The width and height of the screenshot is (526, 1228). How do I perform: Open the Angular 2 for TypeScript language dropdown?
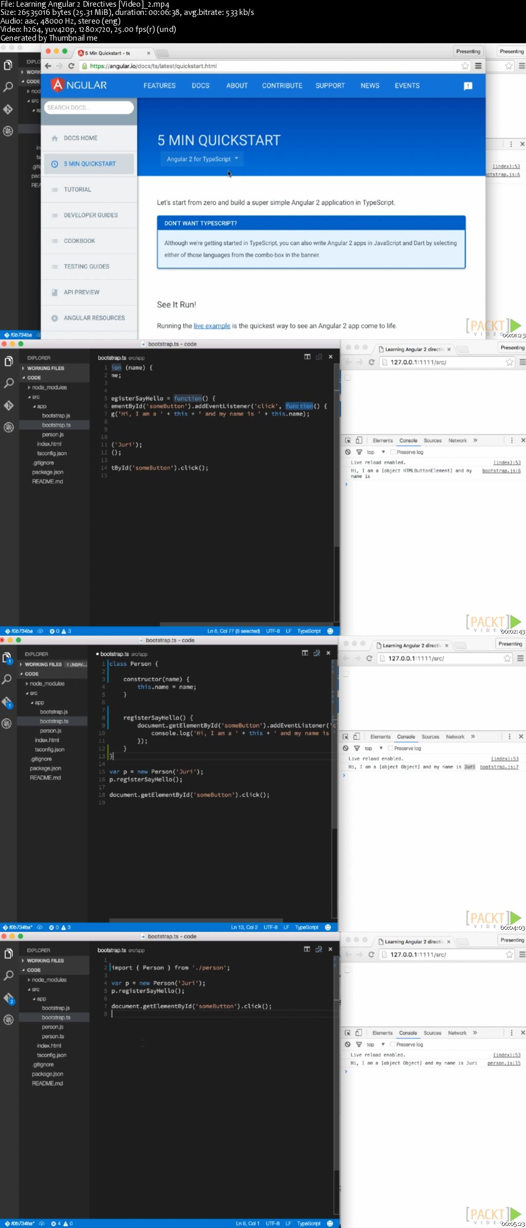(x=202, y=159)
